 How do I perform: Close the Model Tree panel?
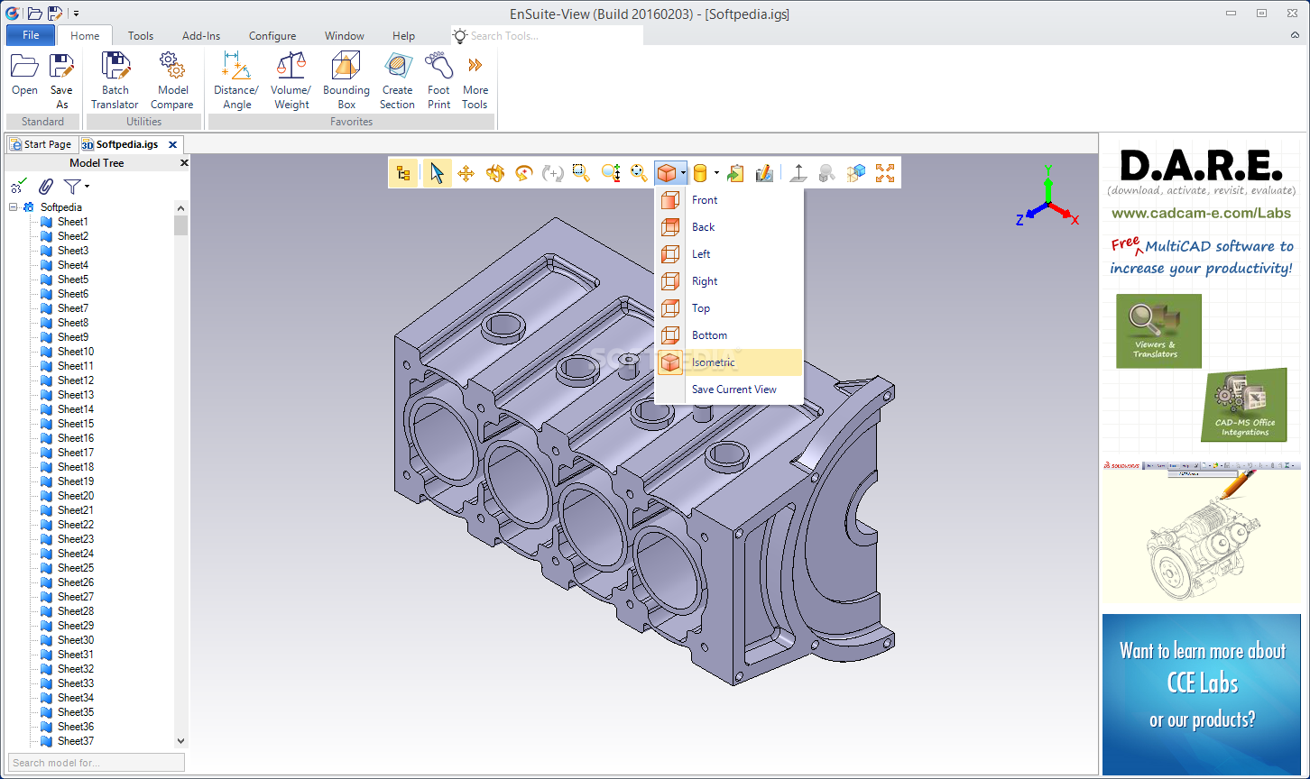tap(184, 163)
